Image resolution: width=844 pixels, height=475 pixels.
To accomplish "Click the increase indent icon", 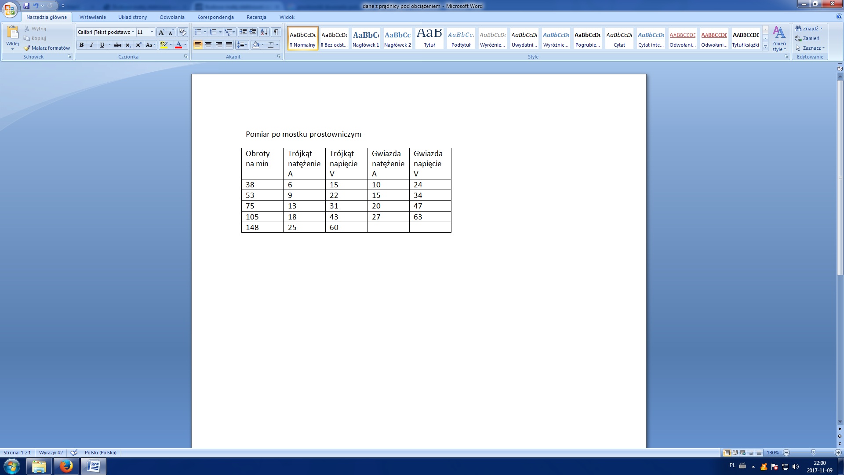I will coord(253,32).
